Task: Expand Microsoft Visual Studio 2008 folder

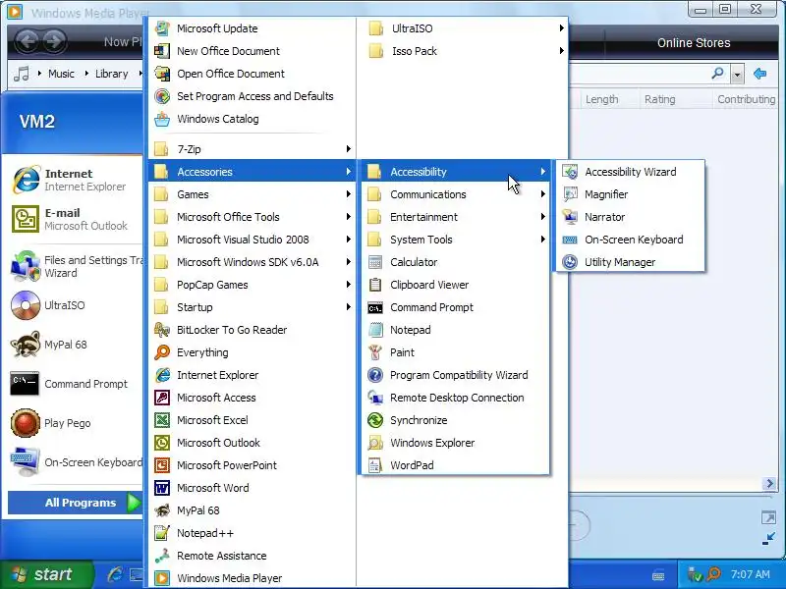Action: point(253,240)
